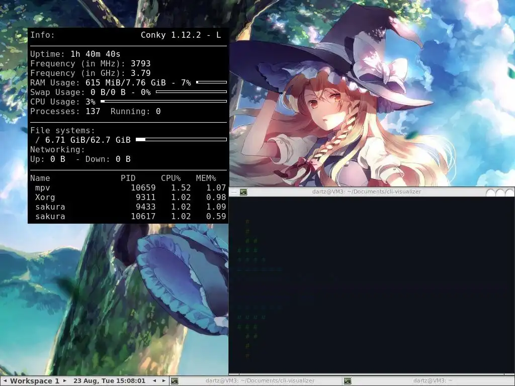The width and height of the screenshot is (515, 386).
Task: Click the Workspace 1 label in the toolbar
Action: pos(35,381)
